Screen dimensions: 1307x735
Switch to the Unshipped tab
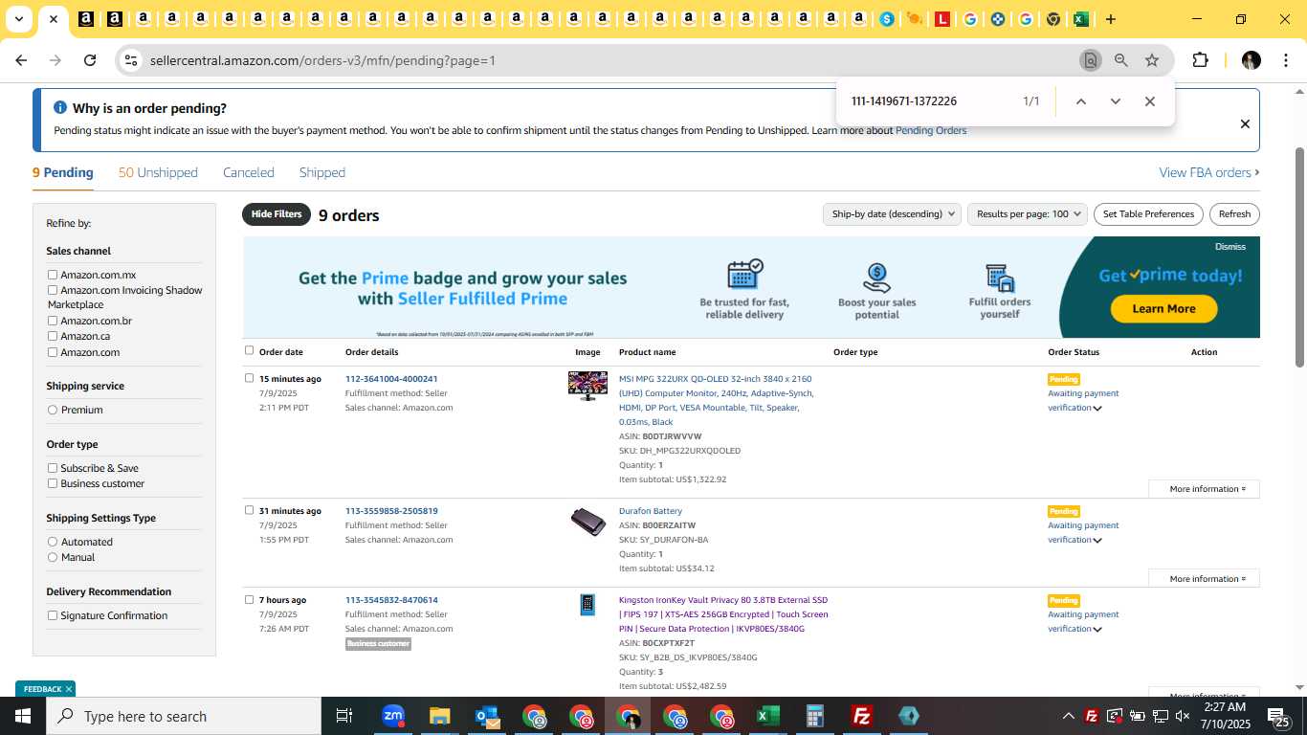pos(158,172)
